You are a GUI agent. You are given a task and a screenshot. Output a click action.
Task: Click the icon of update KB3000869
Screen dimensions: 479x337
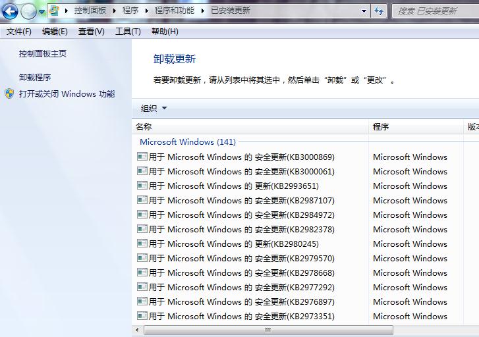(x=142, y=157)
